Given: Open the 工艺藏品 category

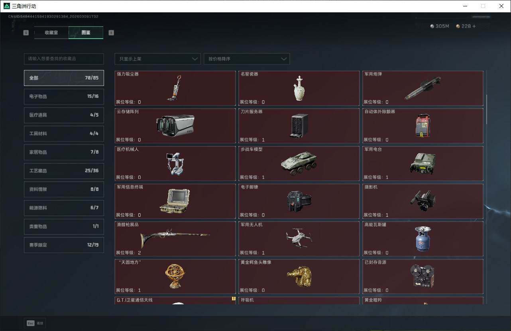Looking at the screenshot, I should [64, 171].
